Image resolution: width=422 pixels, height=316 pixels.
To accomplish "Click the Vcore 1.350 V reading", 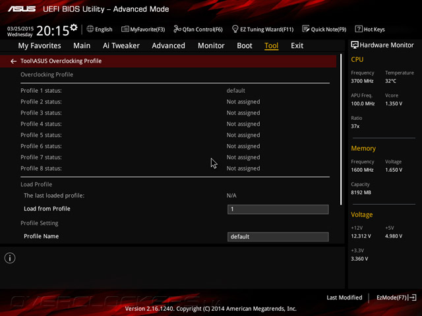I will tap(394, 103).
